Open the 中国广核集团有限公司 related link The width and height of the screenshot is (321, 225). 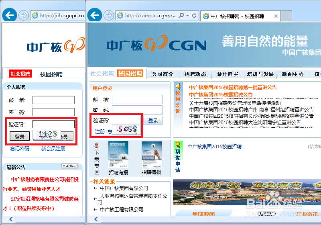(124, 188)
